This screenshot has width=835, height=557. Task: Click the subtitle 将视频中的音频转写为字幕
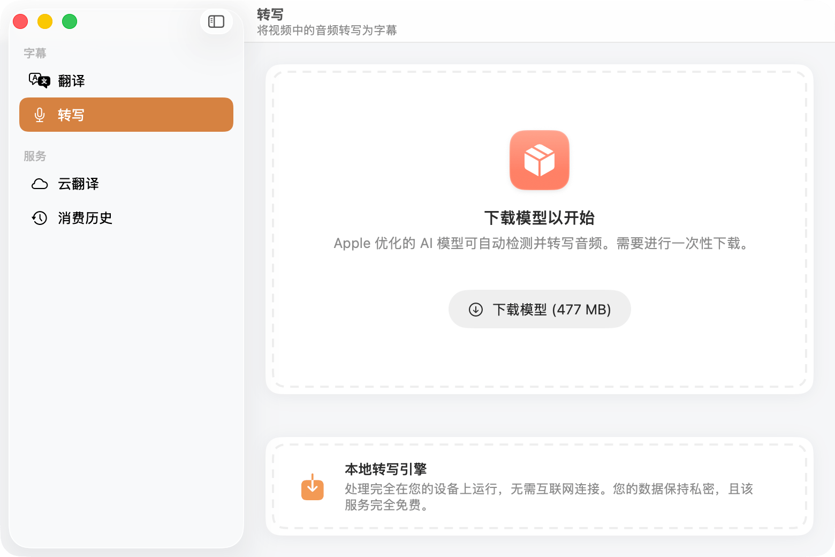[x=327, y=31]
